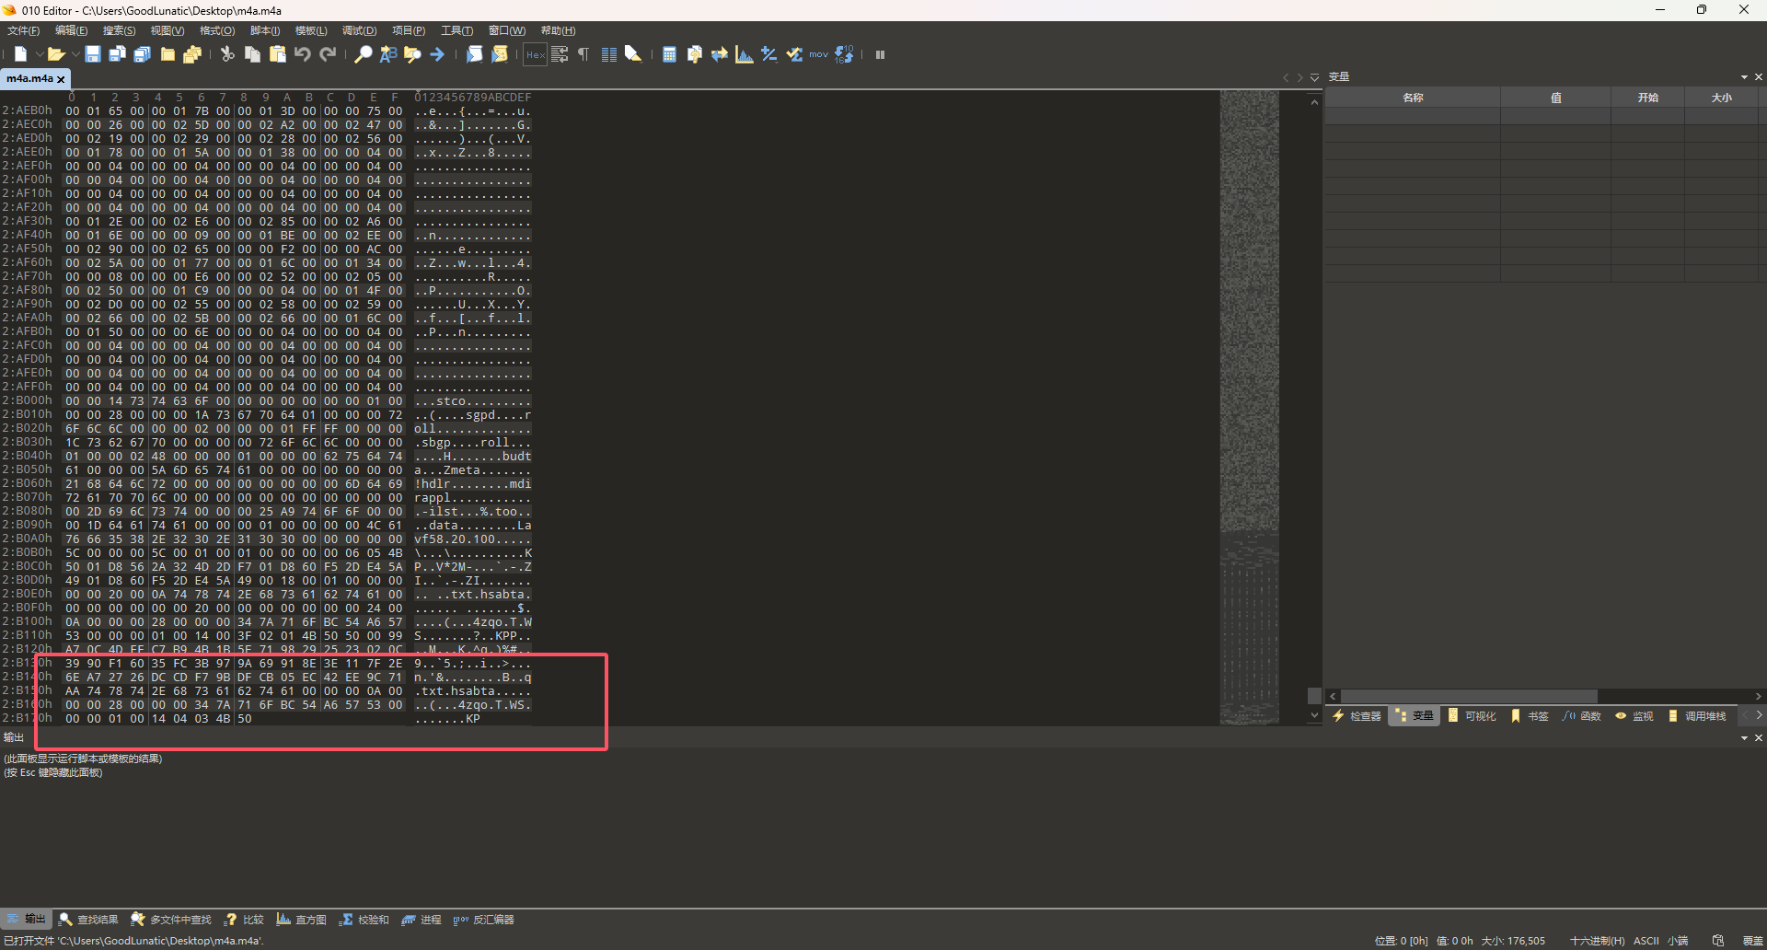Open the 查找结果 bottom tab
This screenshot has height=950, width=1767.
click(88, 920)
